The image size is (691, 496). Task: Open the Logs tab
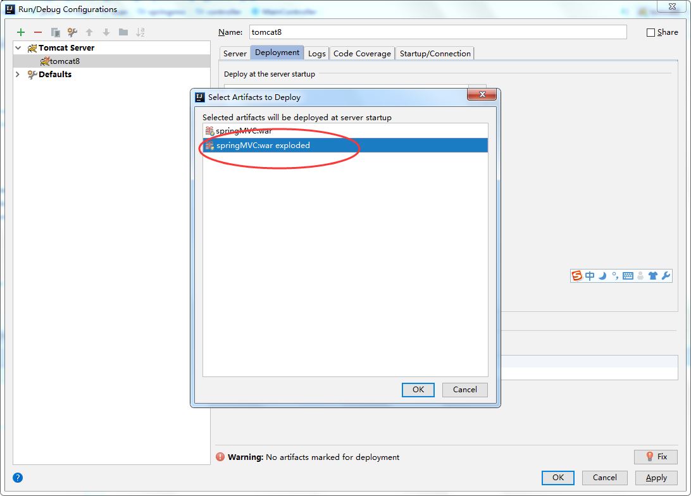coord(317,53)
